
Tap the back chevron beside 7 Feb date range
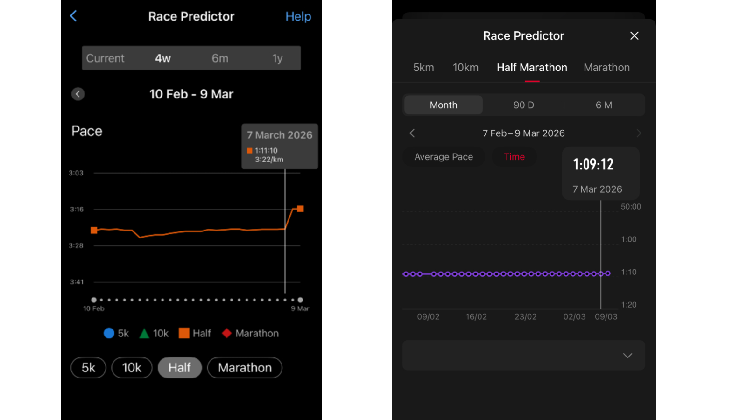point(412,133)
